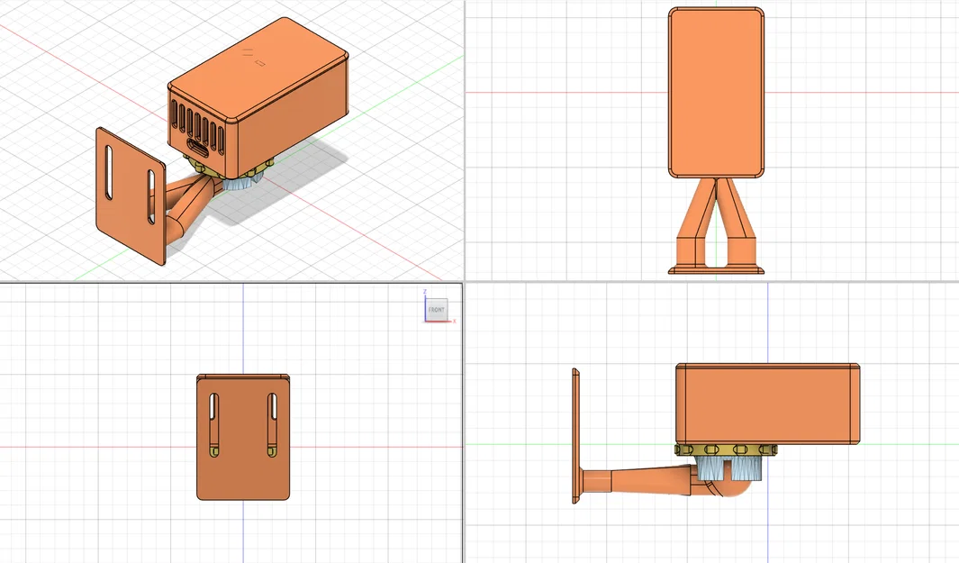
Task: Select the enclosure top face in perspective view
Action: [258, 68]
